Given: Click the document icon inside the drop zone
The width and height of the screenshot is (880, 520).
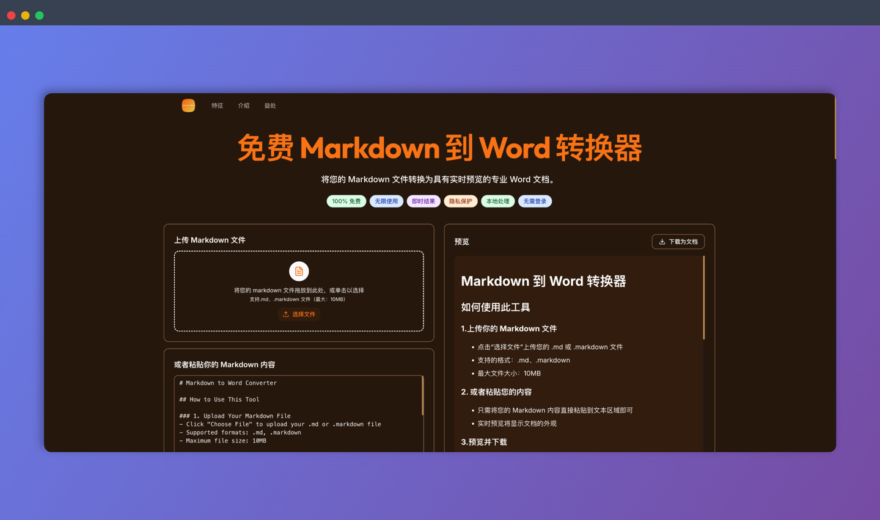Looking at the screenshot, I should coord(299,271).
